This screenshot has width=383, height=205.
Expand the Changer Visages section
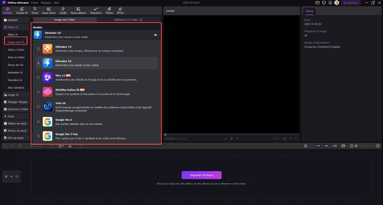click(16, 102)
